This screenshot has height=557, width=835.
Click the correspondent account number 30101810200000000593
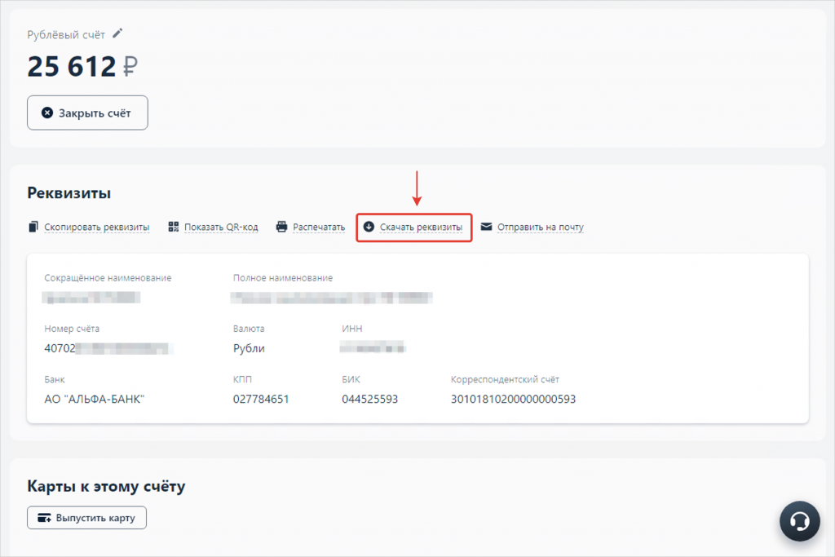click(513, 400)
